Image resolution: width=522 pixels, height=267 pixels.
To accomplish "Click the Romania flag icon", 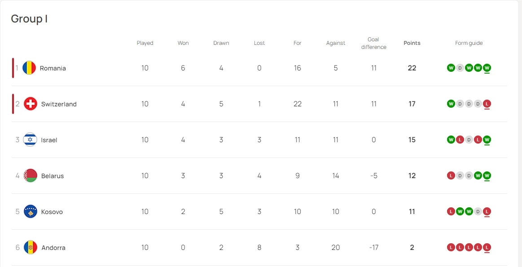I will pyautogui.click(x=29, y=68).
